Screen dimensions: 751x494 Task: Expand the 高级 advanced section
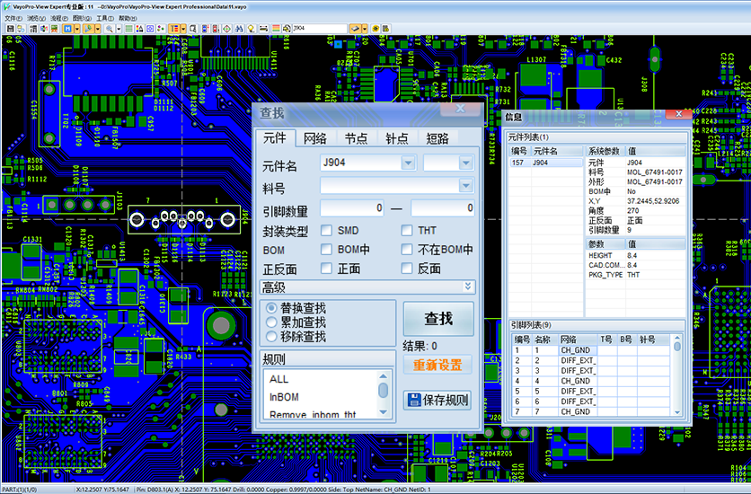(467, 287)
